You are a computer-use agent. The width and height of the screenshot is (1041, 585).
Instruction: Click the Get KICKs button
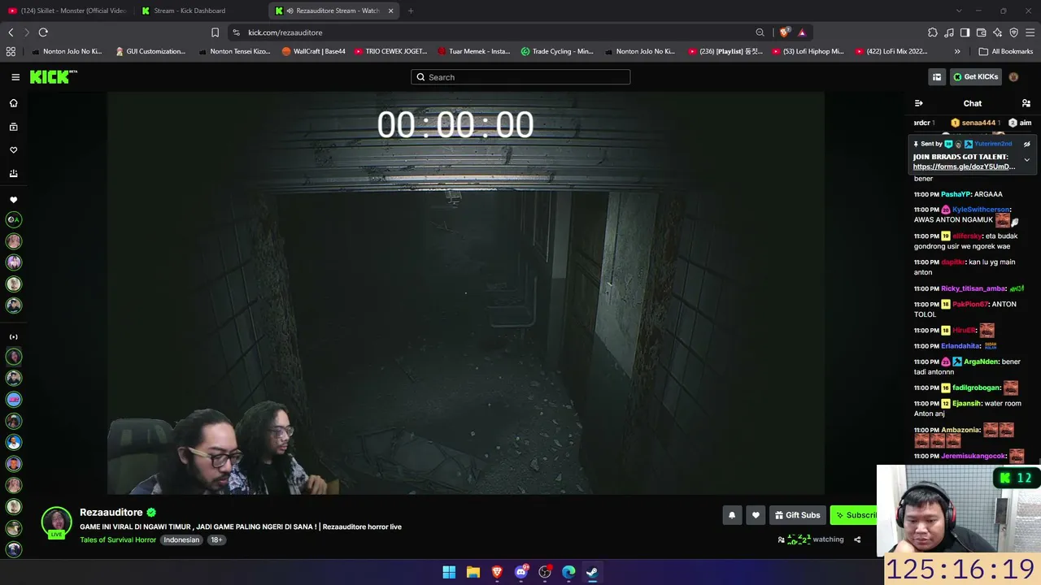(976, 77)
